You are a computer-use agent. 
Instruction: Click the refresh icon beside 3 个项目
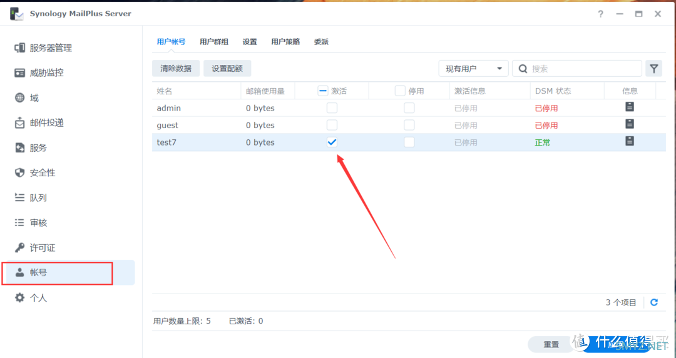(x=654, y=302)
